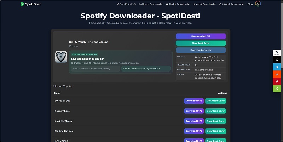Click track name 'Ain't No Thang'

click(x=63, y=121)
